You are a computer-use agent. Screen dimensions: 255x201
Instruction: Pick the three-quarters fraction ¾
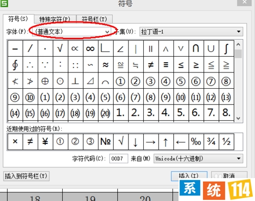point(211,141)
